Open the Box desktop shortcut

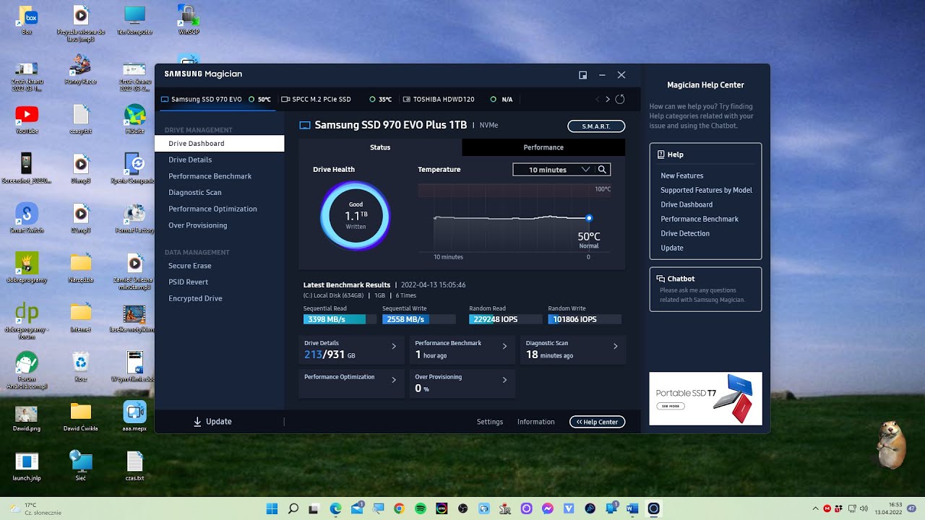pyautogui.click(x=27, y=20)
